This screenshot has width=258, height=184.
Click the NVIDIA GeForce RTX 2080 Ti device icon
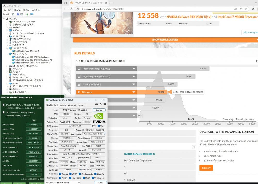click(14, 51)
